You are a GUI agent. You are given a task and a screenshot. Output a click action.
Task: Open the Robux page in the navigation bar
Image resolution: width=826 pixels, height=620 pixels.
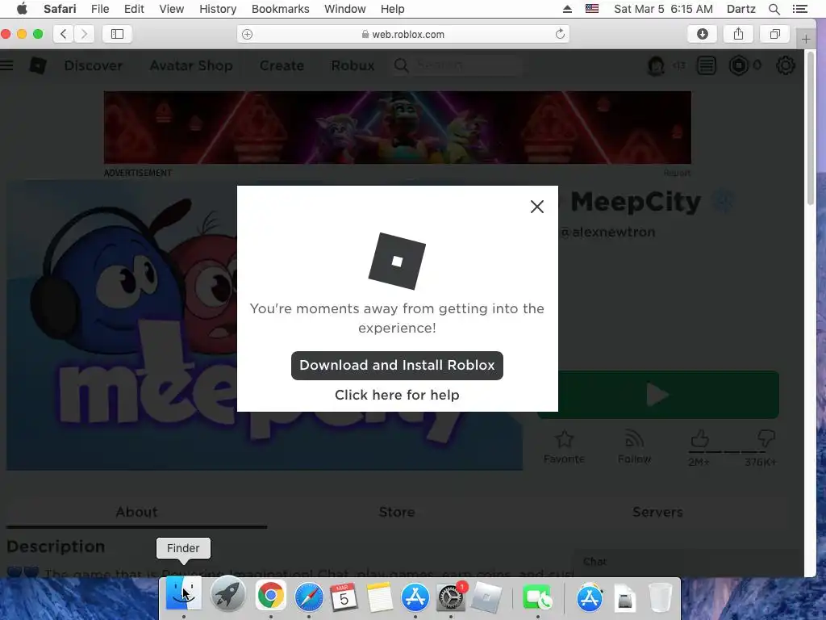(x=353, y=65)
